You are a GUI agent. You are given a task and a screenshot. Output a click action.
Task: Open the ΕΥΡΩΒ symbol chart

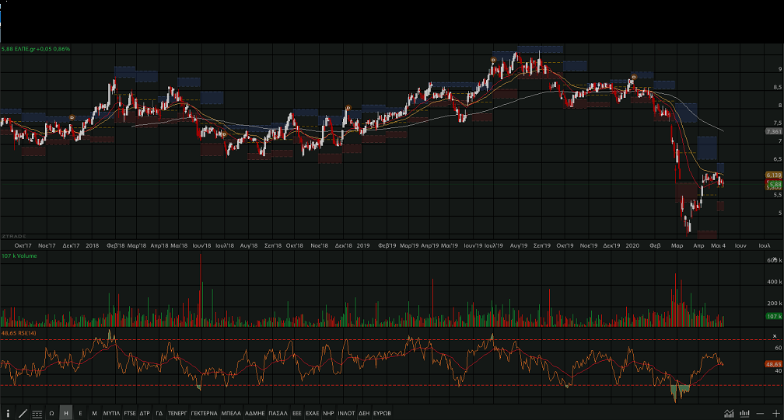click(382, 413)
